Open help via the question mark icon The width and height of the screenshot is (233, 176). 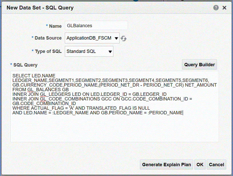[216, 8]
